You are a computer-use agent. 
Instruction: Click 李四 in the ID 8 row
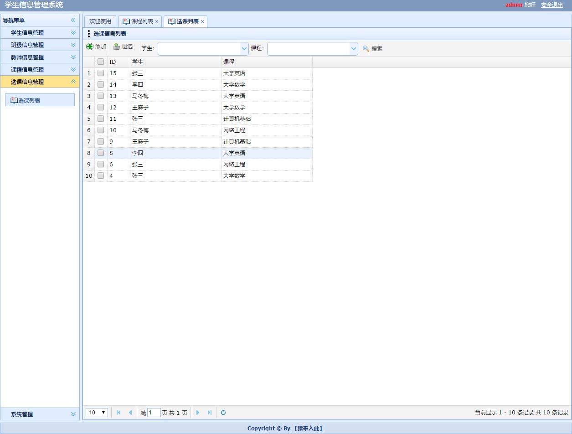click(138, 153)
